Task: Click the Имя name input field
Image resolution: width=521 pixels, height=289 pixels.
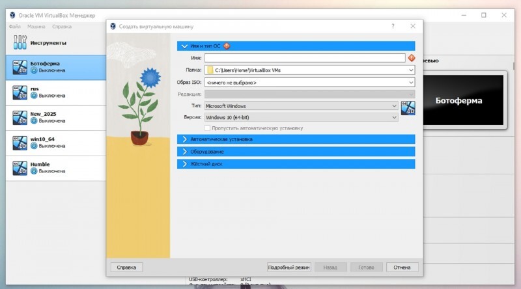Action: click(305, 58)
